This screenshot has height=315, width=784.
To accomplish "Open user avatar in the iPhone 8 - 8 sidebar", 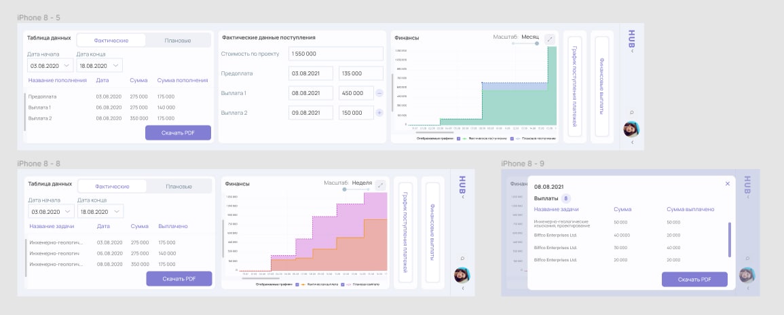I will coord(462,275).
